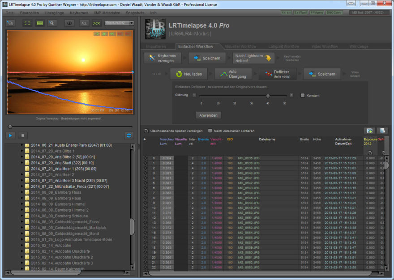Open the Info menu

tap(153, 13)
